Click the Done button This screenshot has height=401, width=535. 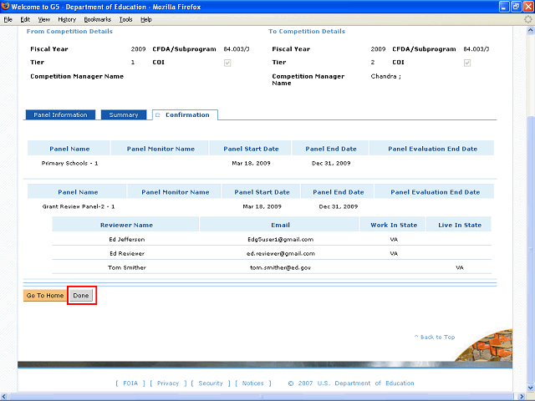pyautogui.click(x=81, y=296)
